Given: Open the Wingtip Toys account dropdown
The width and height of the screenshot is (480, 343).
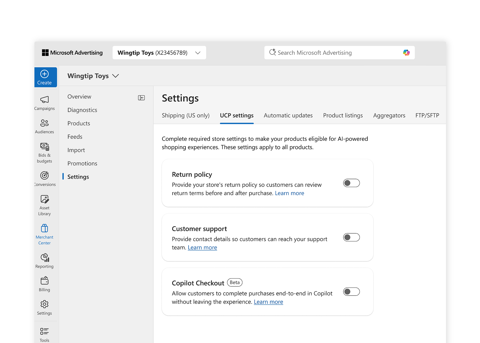Looking at the screenshot, I should [x=159, y=53].
